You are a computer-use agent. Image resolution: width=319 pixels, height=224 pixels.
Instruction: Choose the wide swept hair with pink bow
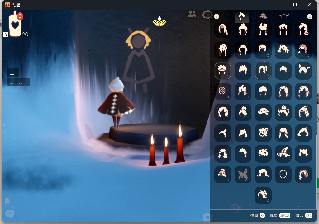[x=303, y=133]
